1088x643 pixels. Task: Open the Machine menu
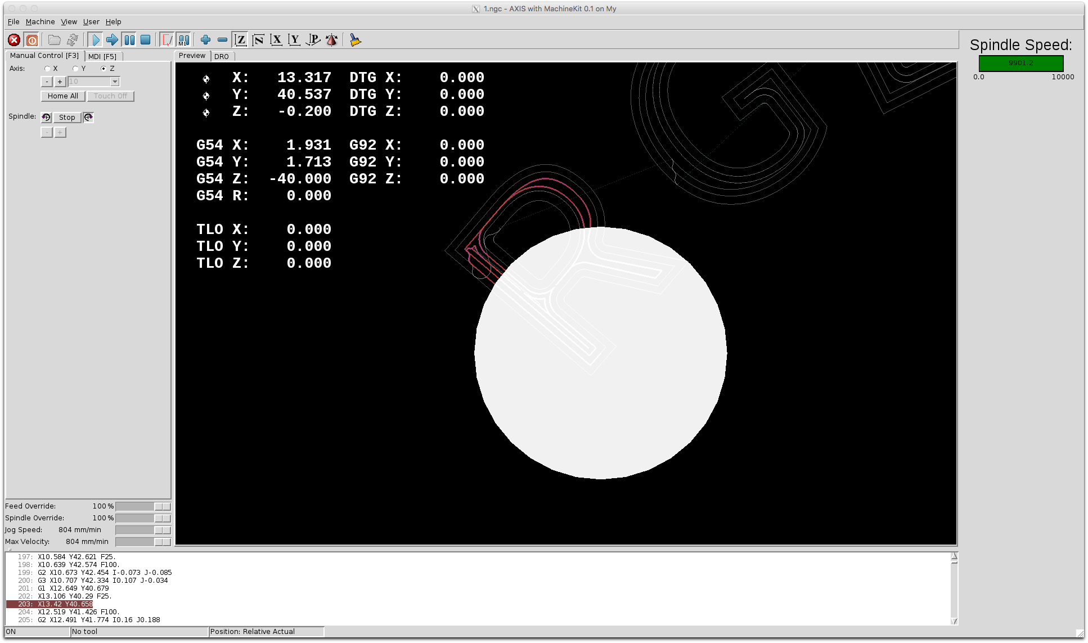pyautogui.click(x=40, y=21)
